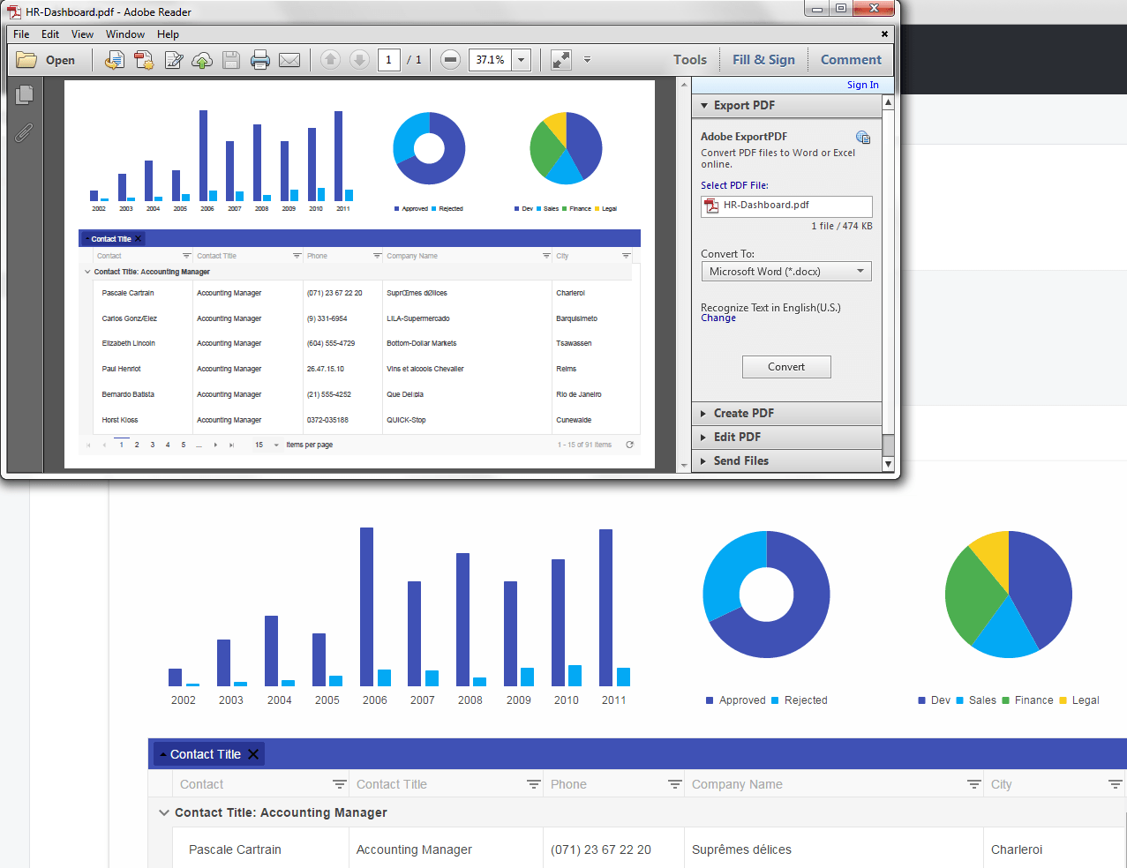This screenshot has width=1127, height=868.
Task: Click the email envelope icon
Action: pos(289,60)
